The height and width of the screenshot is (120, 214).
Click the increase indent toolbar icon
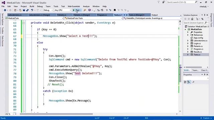(110, 10)
